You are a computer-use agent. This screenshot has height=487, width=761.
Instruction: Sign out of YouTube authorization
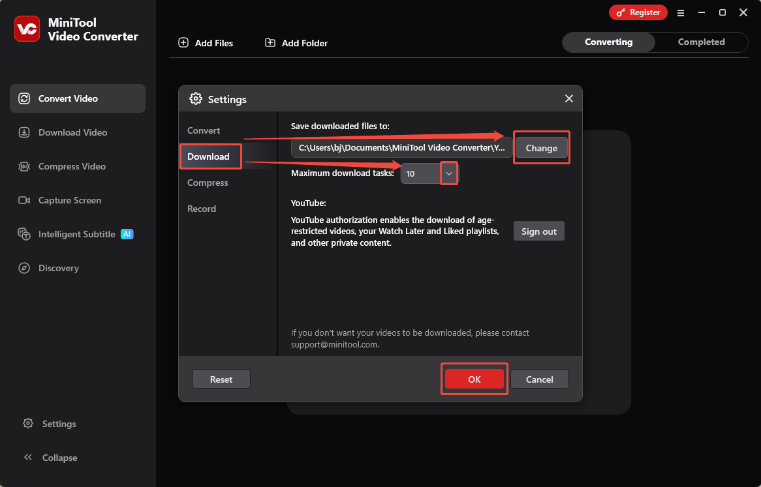coord(538,231)
